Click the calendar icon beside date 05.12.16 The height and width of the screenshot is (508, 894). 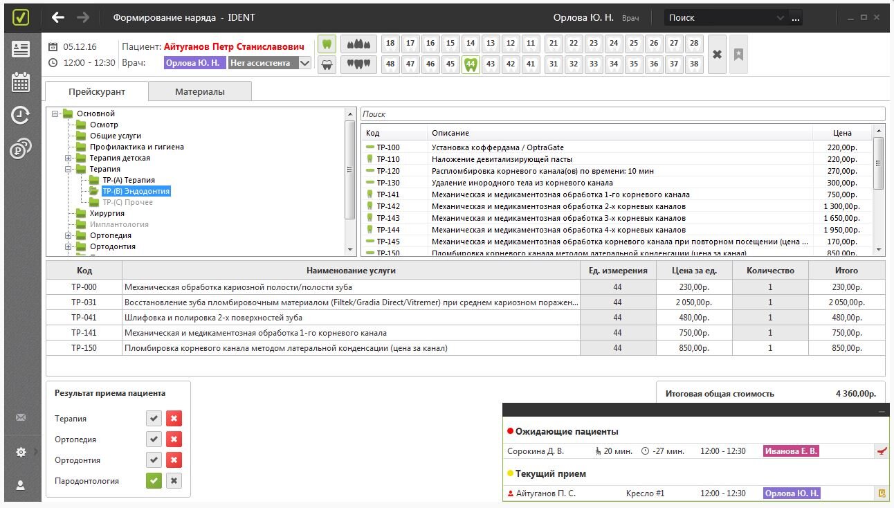(x=53, y=47)
